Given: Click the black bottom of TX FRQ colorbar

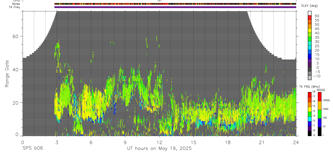Looking at the screenshot, I should (310, 133).
